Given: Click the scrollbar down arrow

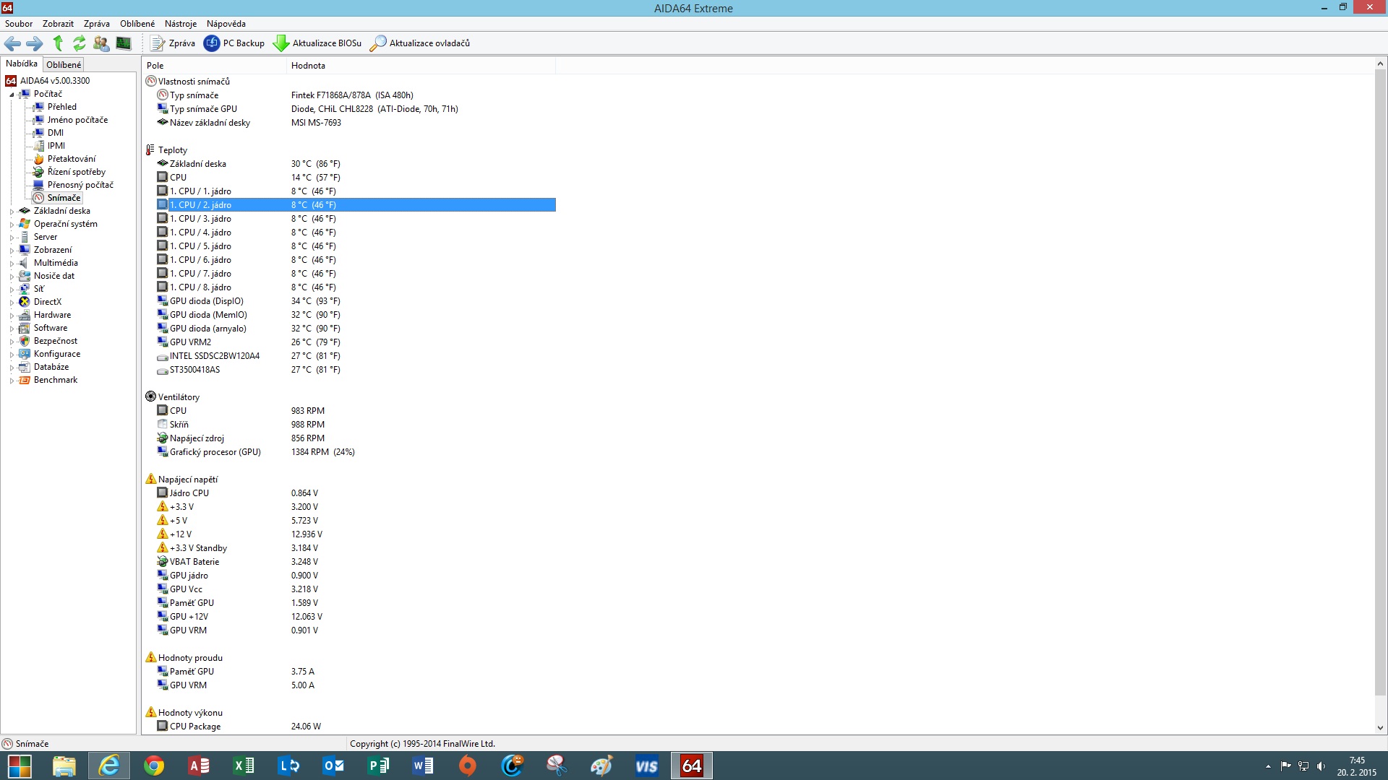Looking at the screenshot, I should [1380, 728].
